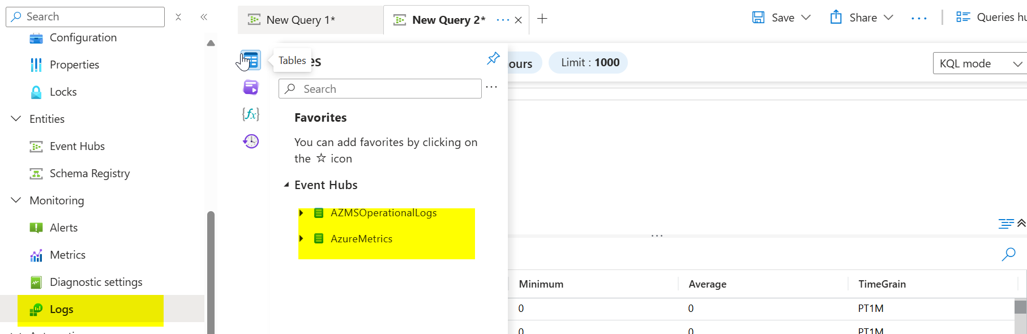Select AzureMetrics table name
This screenshot has width=1027, height=334.
pyautogui.click(x=361, y=239)
